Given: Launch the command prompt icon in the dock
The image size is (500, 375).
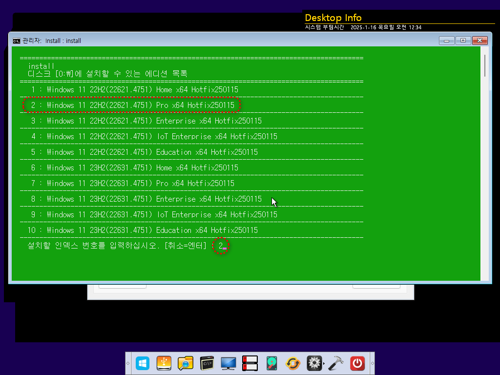Looking at the screenshot, I should point(207,363).
